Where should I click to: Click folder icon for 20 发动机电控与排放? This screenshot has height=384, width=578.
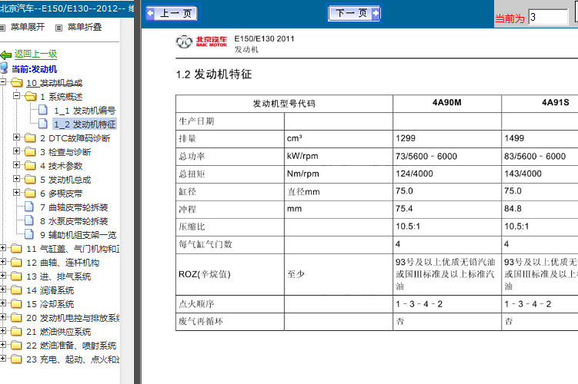tap(17, 318)
